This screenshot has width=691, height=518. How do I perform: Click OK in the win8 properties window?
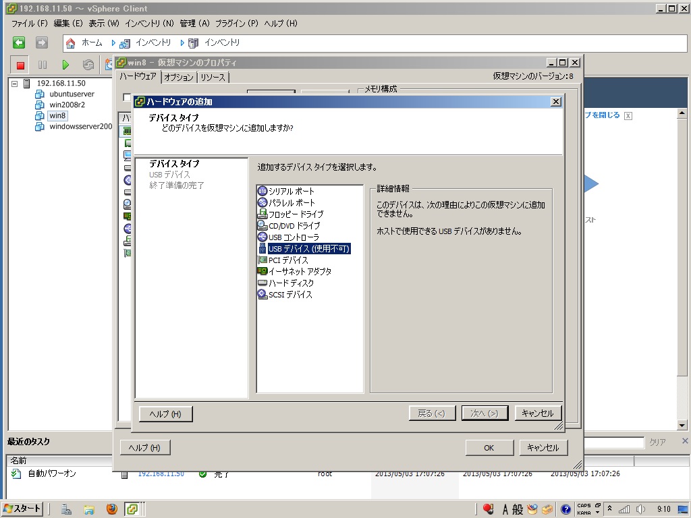coord(489,448)
